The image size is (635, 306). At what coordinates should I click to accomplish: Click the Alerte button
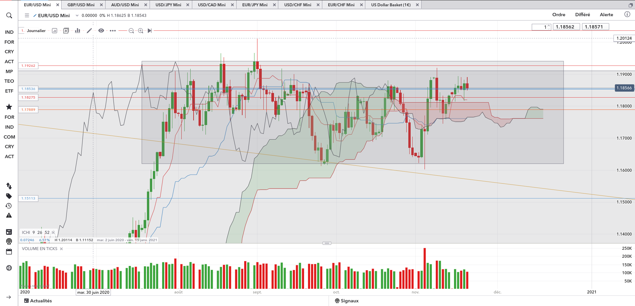coord(606,15)
